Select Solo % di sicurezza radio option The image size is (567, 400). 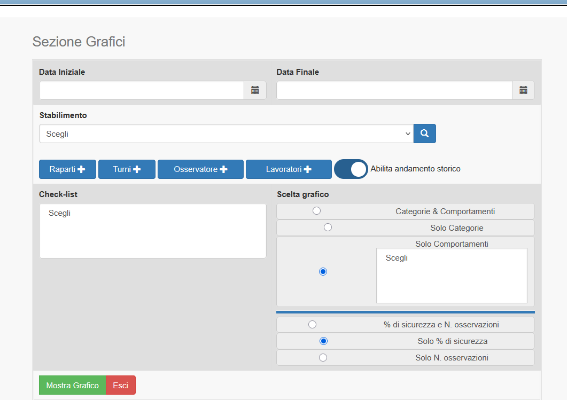point(323,341)
